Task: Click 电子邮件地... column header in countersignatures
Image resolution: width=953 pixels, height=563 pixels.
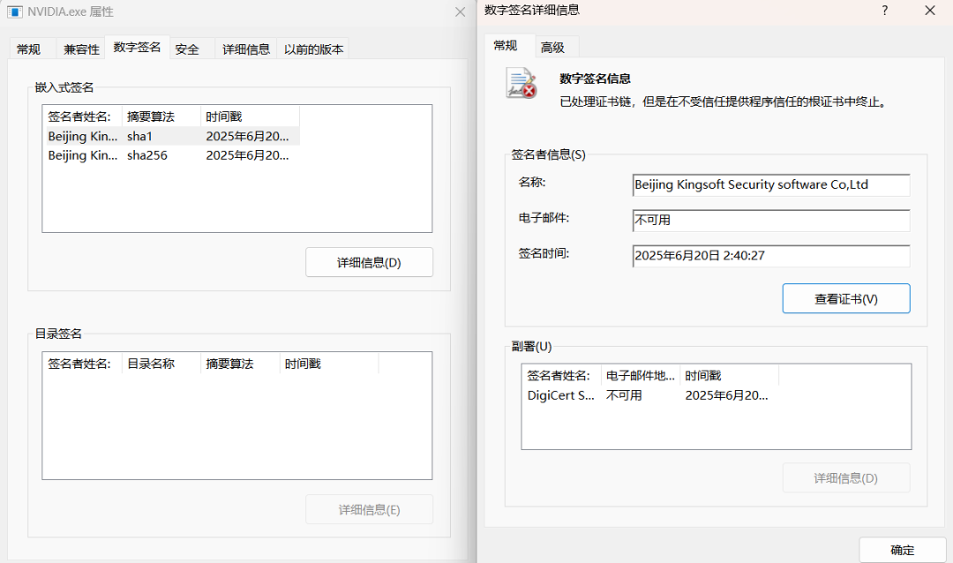Action: click(x=641, y=376)
